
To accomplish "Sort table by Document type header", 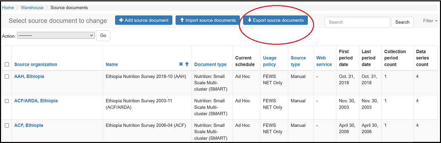I will click(x=210, y=64).
